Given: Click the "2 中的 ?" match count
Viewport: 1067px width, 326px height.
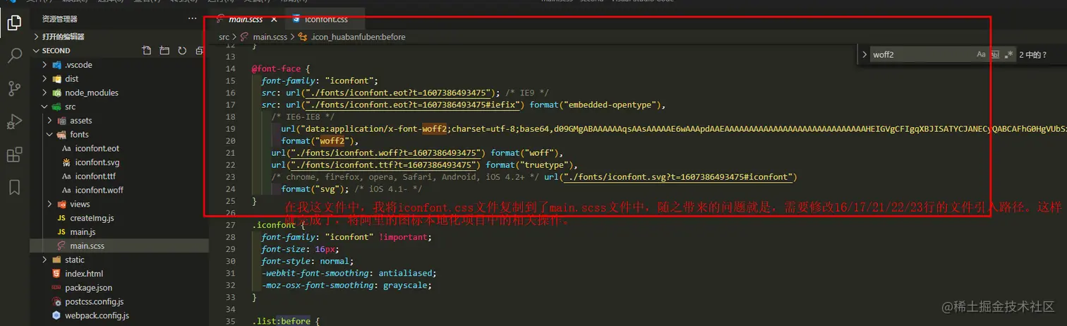Looking at the screenshot, I should pyautogui.click(x=1032, y=54).
